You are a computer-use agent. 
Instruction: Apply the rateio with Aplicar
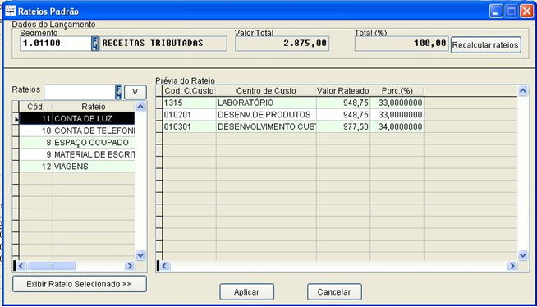[x=246, y=292]
